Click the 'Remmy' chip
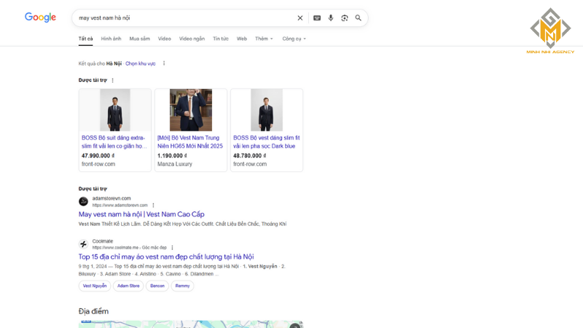 point(182,286)
